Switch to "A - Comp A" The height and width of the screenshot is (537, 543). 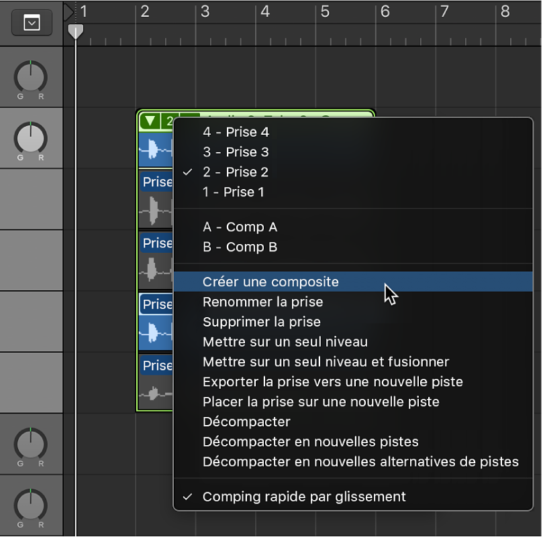(240, 227)
